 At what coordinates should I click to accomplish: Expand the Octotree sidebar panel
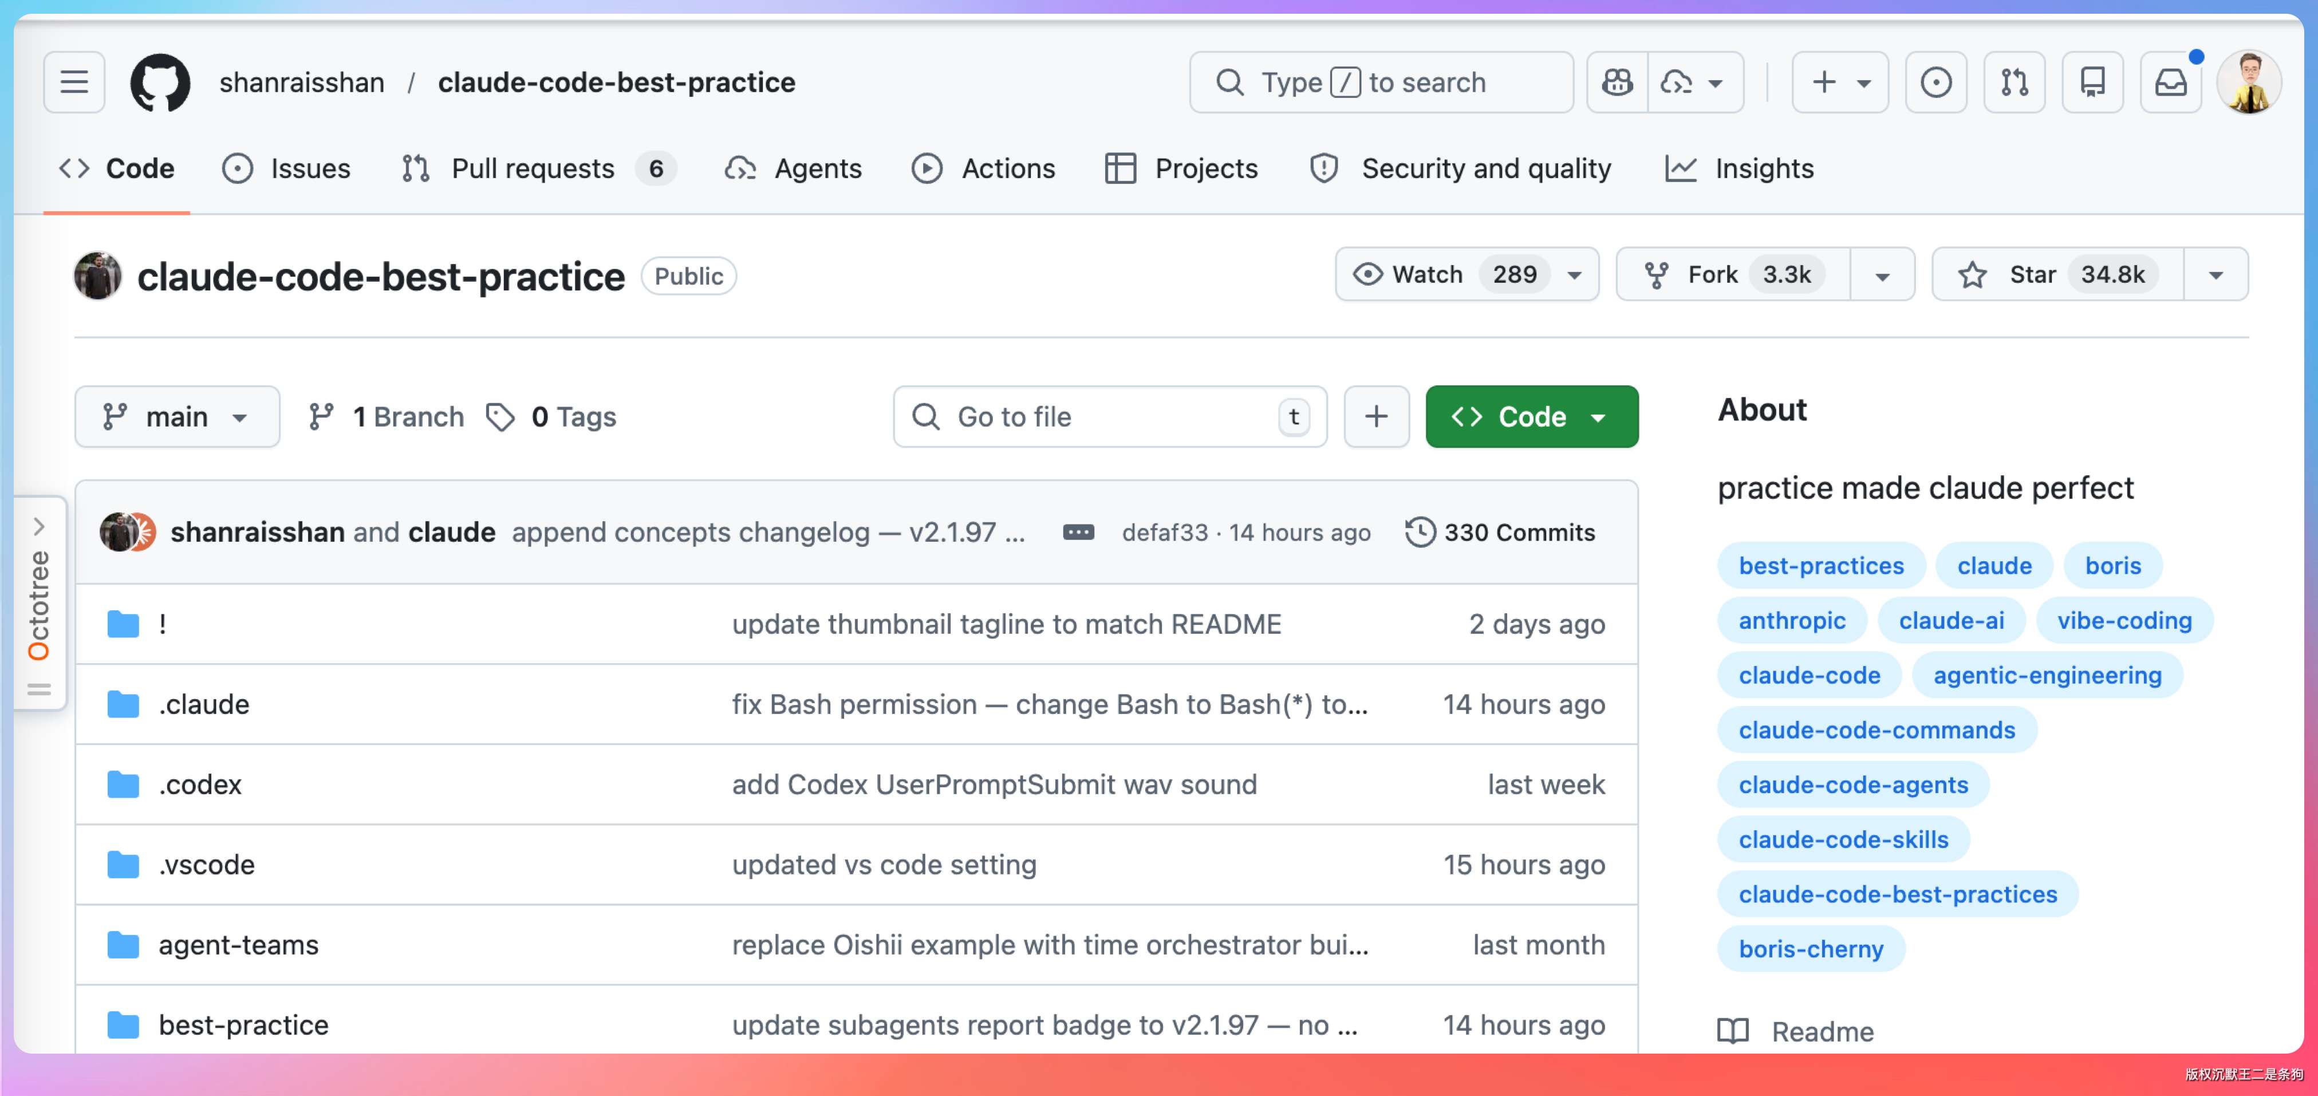[39, 526]
